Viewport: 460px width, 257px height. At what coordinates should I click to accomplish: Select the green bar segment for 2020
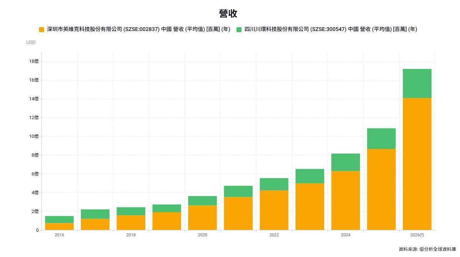pyautogui.click(x=202, y=201)
